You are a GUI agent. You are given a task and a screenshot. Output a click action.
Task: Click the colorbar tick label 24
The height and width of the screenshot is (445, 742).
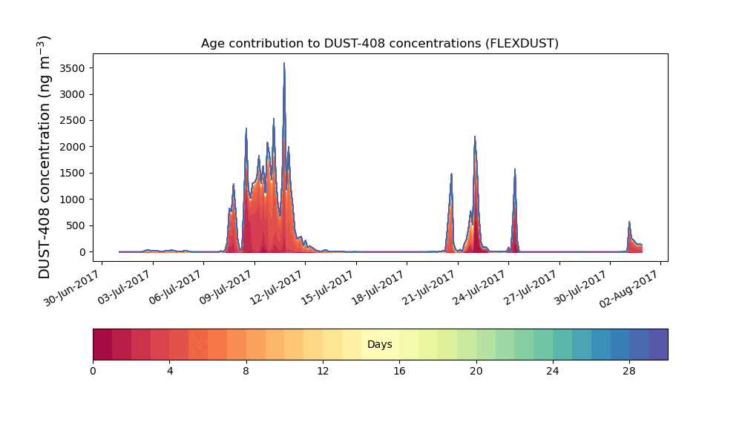tap(553, 372)
